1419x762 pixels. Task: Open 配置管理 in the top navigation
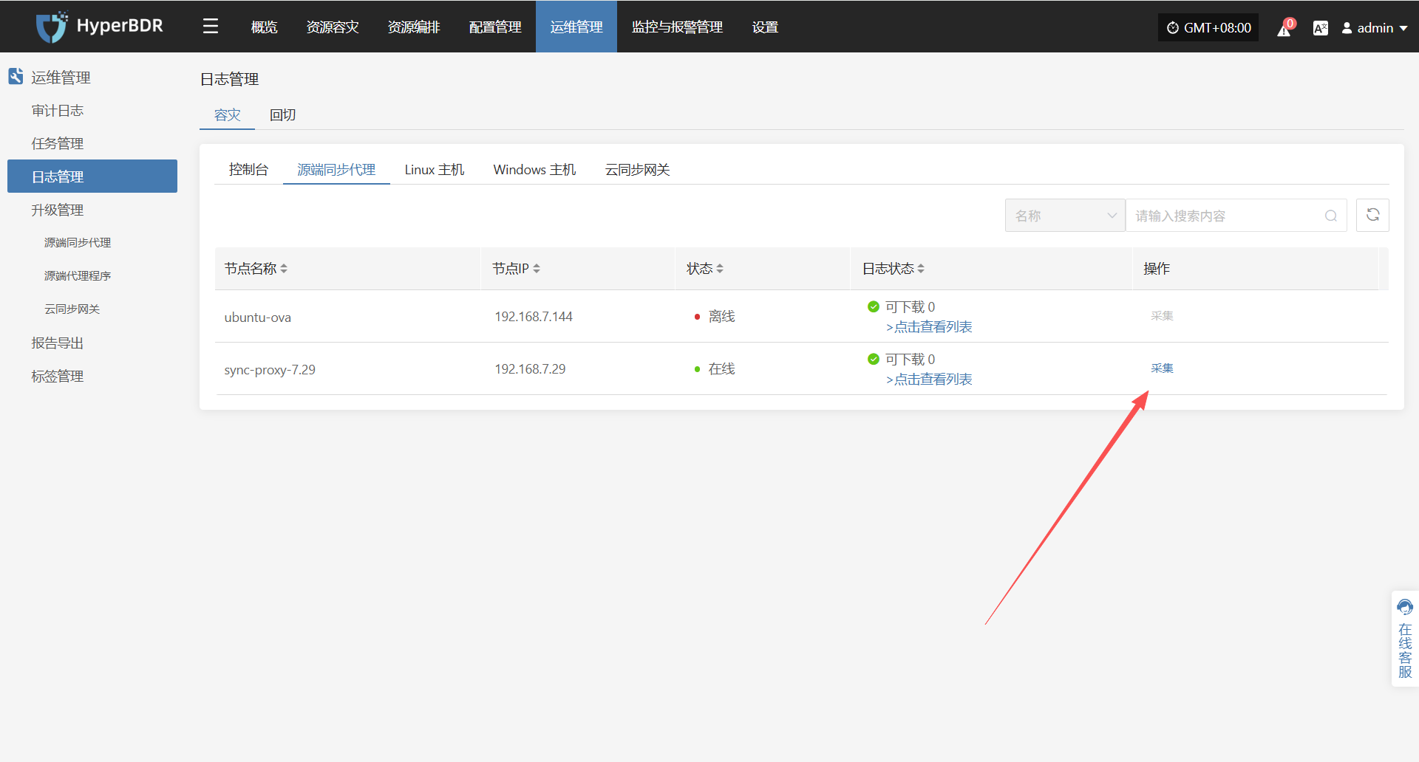(495, 27)
